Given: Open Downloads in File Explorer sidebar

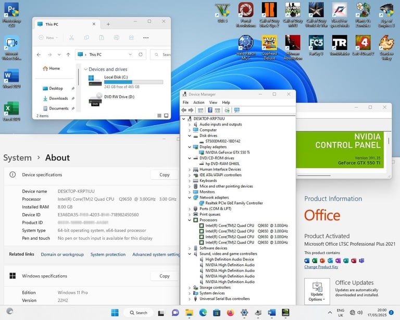Looking at the screenshot, I should pyautogui.click(x=58, y=99).
